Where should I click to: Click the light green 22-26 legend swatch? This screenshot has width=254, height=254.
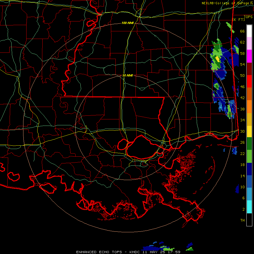coord(249,156)
